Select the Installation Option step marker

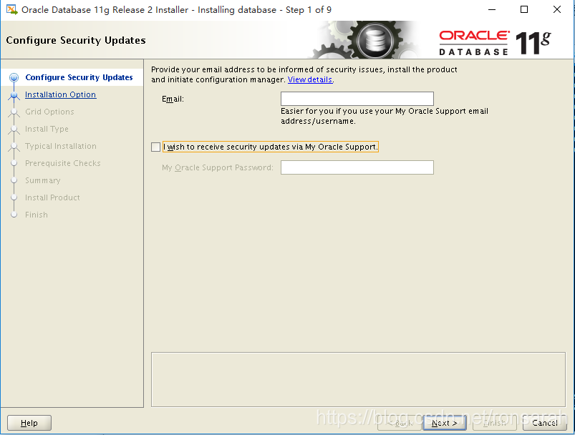point(14,94)
